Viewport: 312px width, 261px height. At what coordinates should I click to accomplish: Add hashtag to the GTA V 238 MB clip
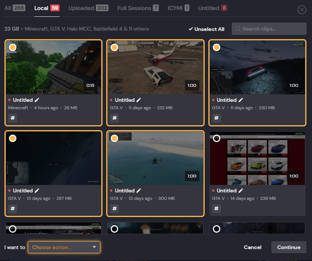point(217,208)
